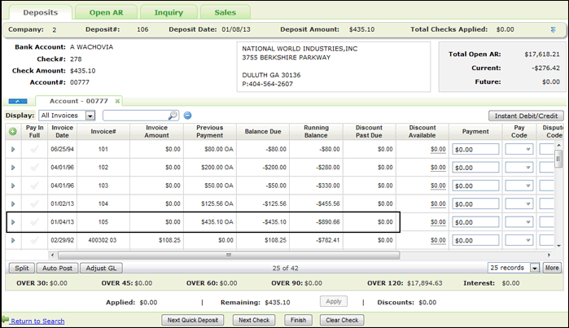Click Payment field for invoice 400302 03

(x=475, y=240)
